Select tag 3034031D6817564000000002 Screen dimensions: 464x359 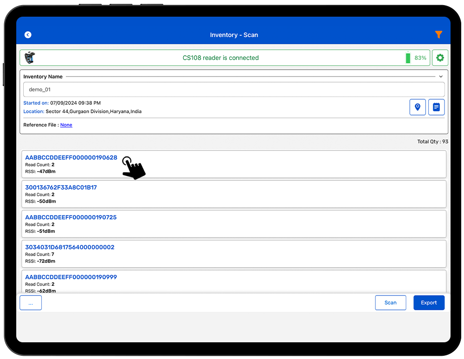tap(70, 247)
